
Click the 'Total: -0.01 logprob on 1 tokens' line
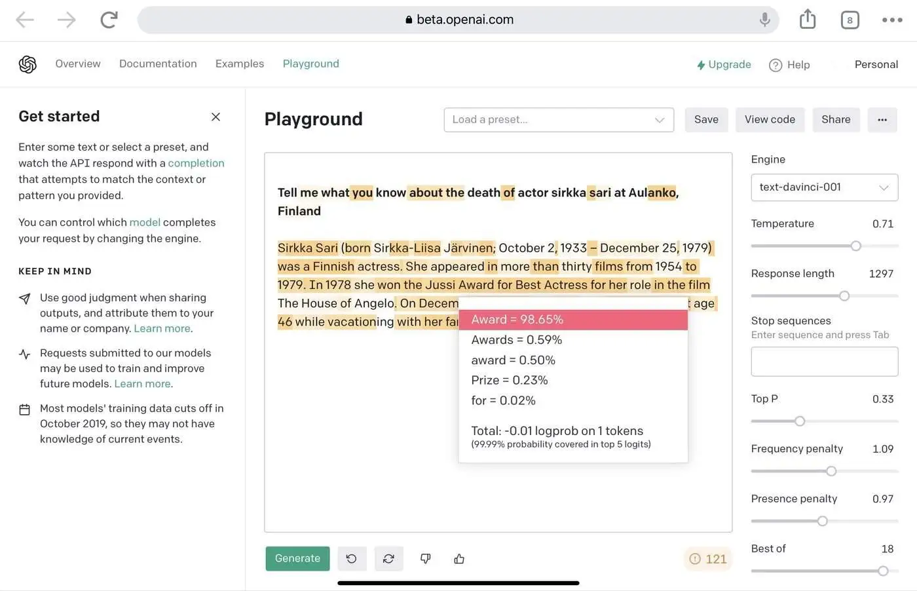557,431
